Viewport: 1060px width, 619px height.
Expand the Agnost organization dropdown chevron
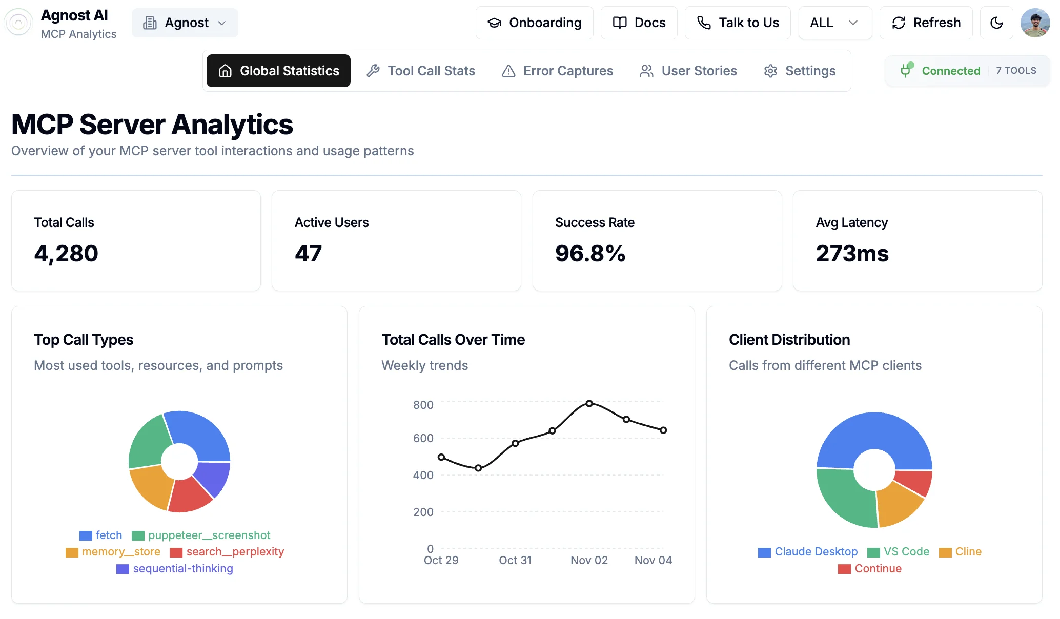[x=222, y=23]
